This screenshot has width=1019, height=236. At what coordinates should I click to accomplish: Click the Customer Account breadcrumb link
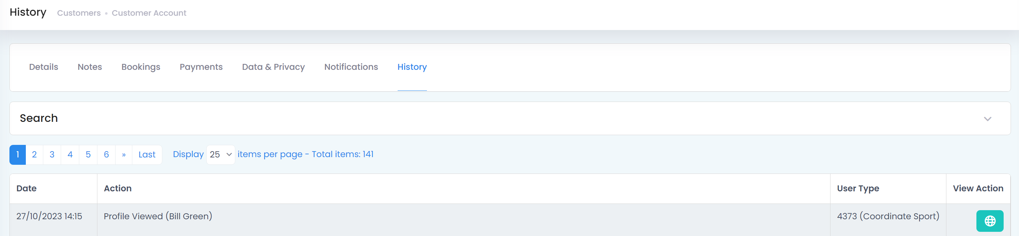pyautogui.click(x=149, y=13)
